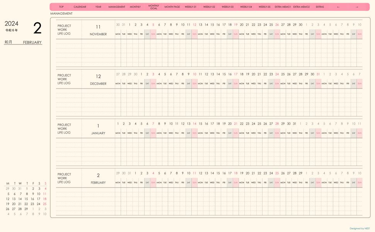Image resolution: width=375 pixels, height=232 pixels.
Task: Switch to the EXTRA MEMO1 tab
Action: coord(283,7)
